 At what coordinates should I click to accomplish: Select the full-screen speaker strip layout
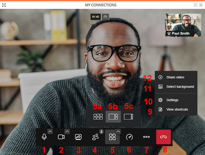coord(128,117)
